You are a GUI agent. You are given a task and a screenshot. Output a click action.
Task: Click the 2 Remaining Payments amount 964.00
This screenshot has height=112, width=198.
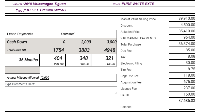[182, 38]
